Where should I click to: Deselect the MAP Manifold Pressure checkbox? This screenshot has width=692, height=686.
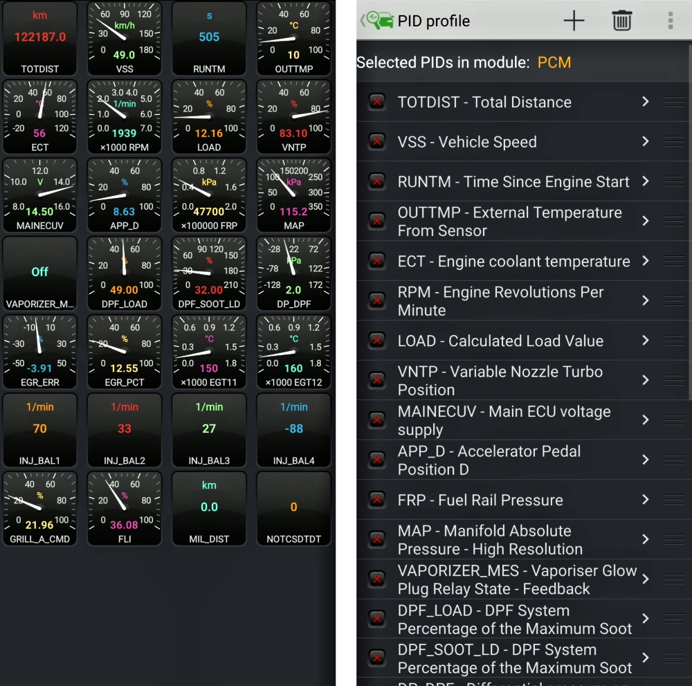click(377, 540)
